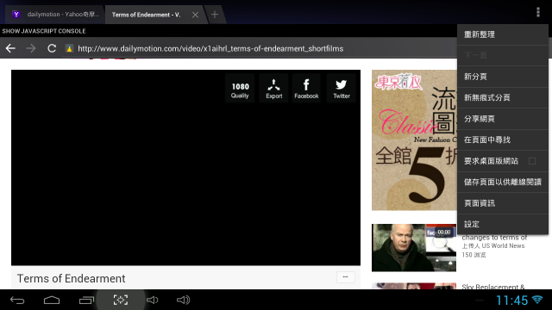Click the site security warning icon
The height and width of the screenshot is (310, 552).
click(69, 48)
